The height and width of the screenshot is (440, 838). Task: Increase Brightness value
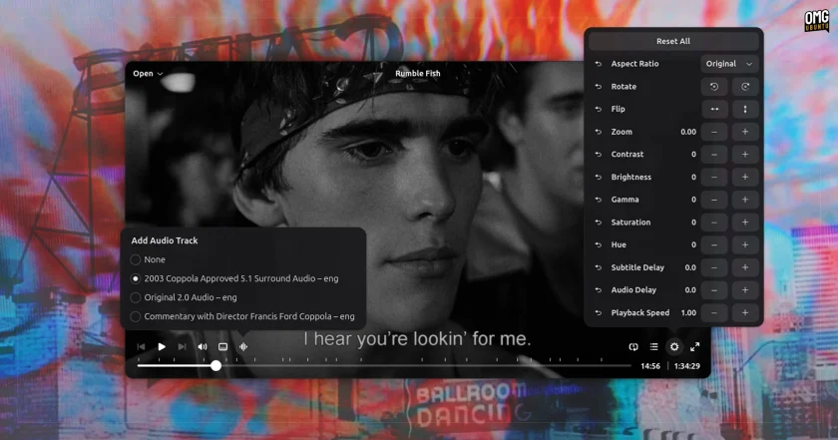pyautogui.click(x=745, y=177)
